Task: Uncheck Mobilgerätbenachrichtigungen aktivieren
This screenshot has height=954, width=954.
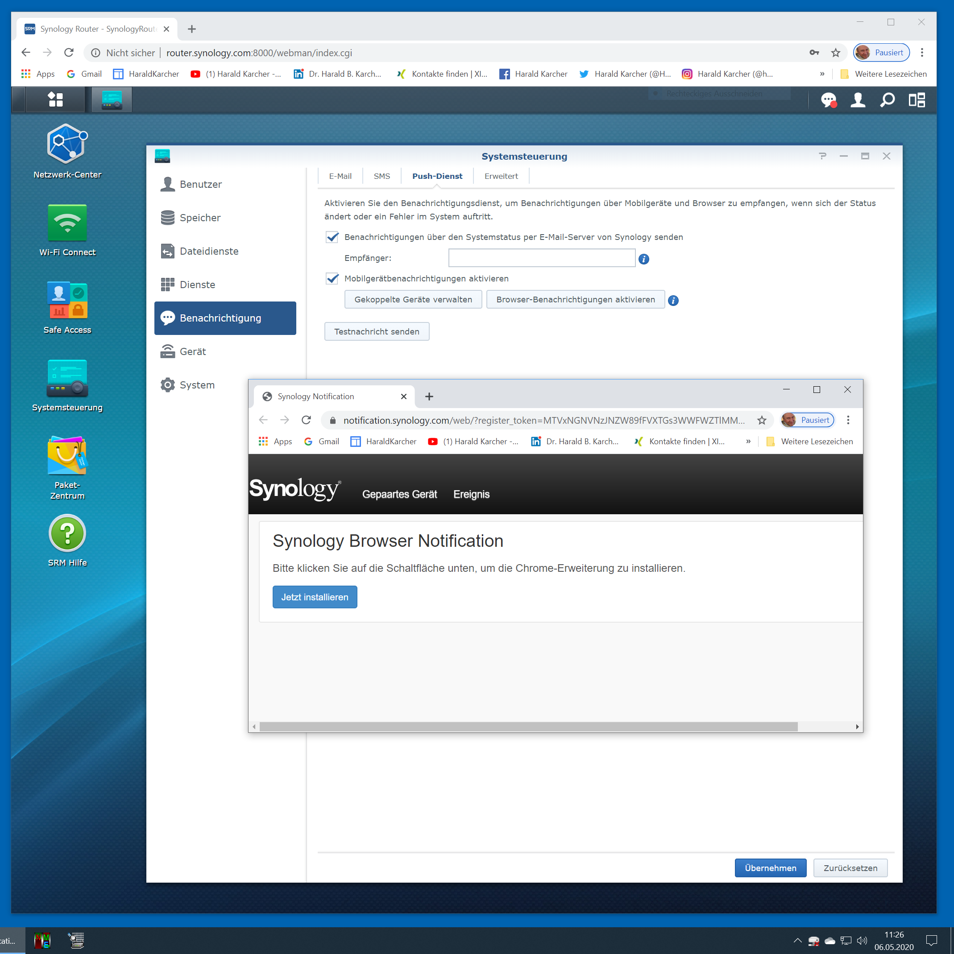Action: click(332, 278)
